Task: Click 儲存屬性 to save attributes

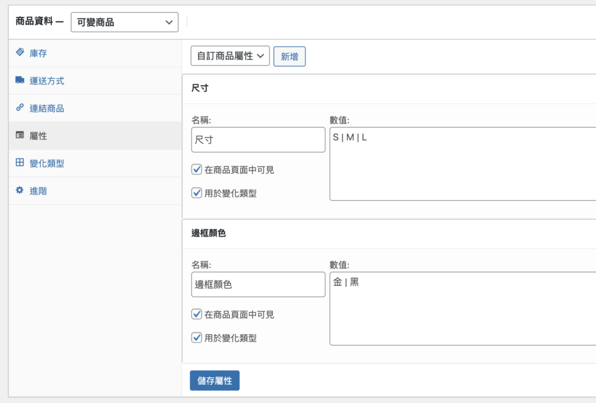Action: [214, 379]
